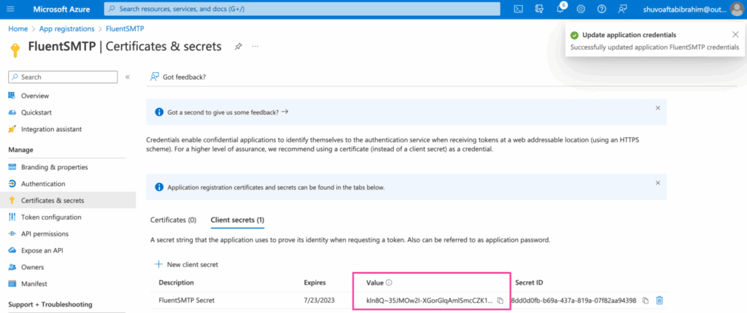Select the FluentSMTP Secret description cell

pyautogui.click(x=187, y=301)
